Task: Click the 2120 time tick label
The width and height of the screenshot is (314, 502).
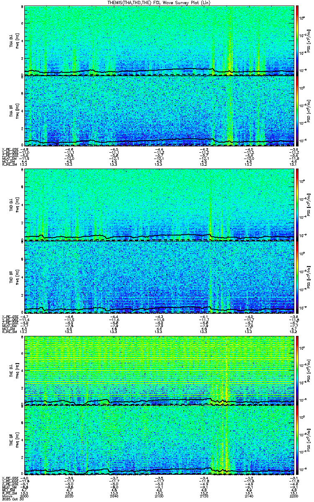Action: [x=203, y=496]
